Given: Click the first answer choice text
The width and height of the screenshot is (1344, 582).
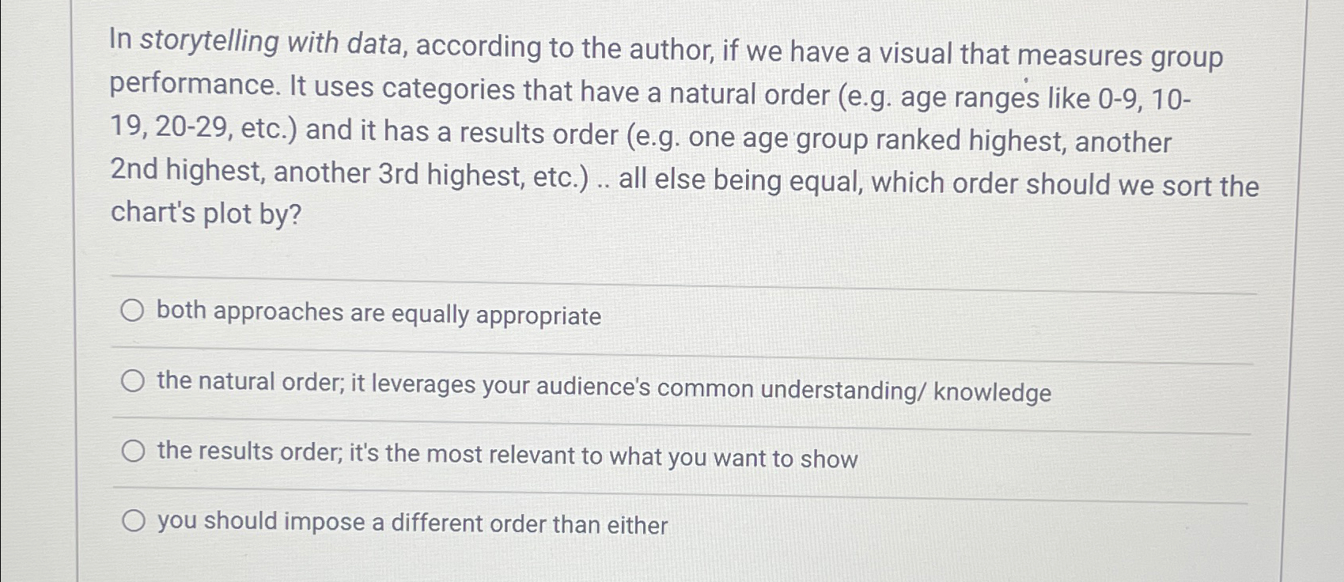Looking at the screenshot, I should point(380,314).
